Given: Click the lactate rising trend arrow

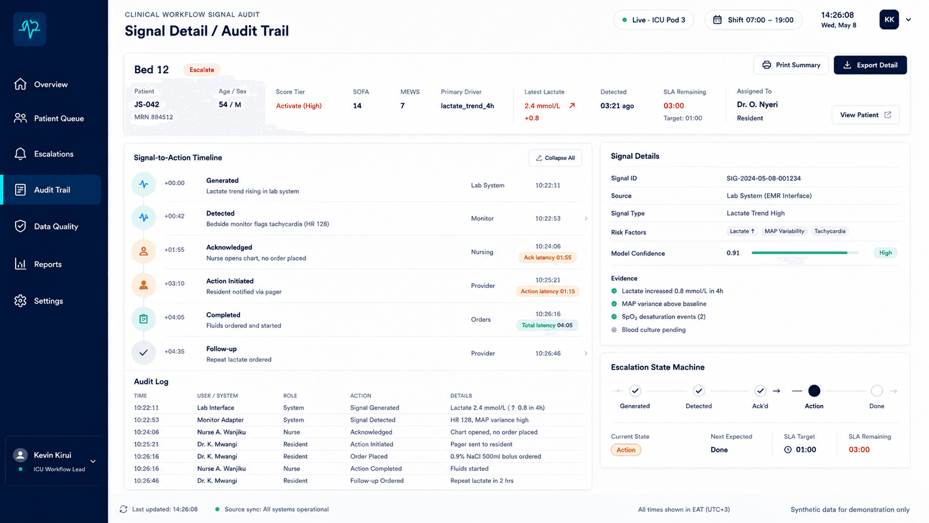Looking at the screenshot, I should [x=572, y=106].
